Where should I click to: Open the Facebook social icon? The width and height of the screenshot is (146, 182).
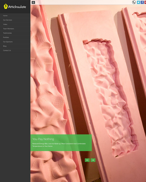[x=142, y=2]
